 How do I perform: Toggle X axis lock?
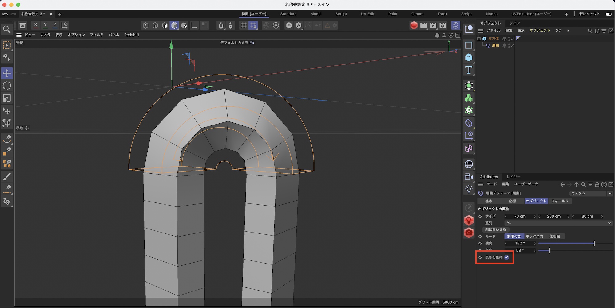[36, 25]
